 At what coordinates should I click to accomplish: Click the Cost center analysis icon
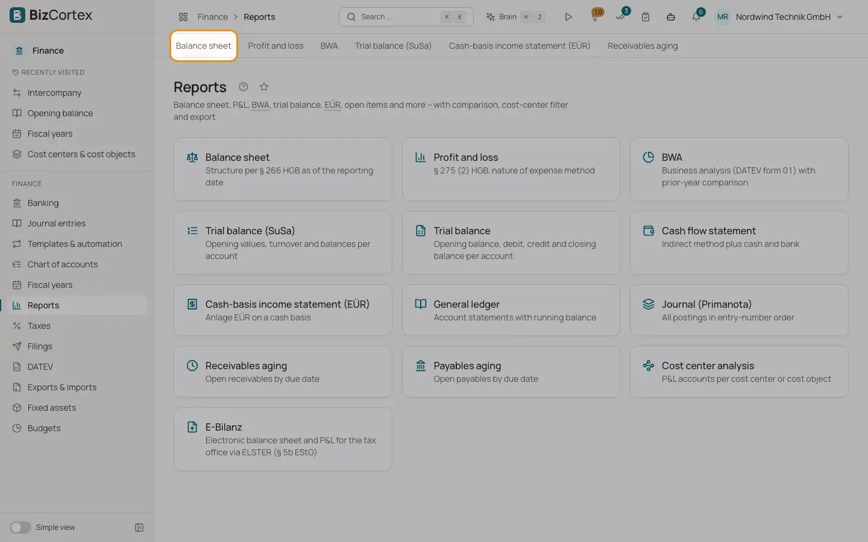point(649,366)
